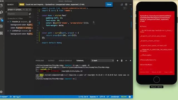Click the master branch indicator in status bar
The width and height of the screenshot is (178, 100).
(4, 97)
